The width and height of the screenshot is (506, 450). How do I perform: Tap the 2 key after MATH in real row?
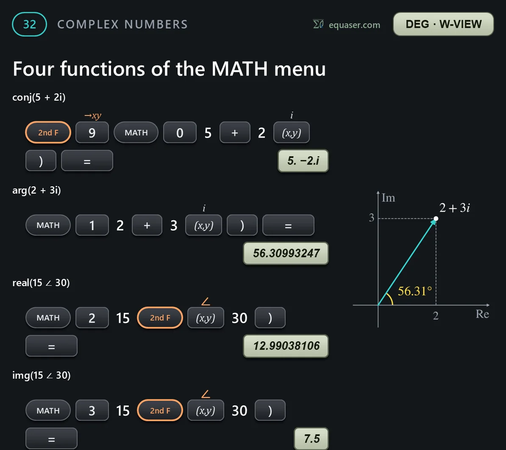point(92,318)
